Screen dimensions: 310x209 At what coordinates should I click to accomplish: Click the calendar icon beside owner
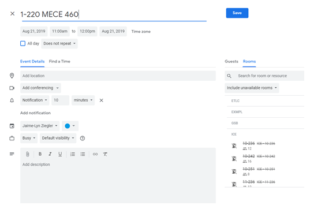pyautogui.click(x=12, y=126)
